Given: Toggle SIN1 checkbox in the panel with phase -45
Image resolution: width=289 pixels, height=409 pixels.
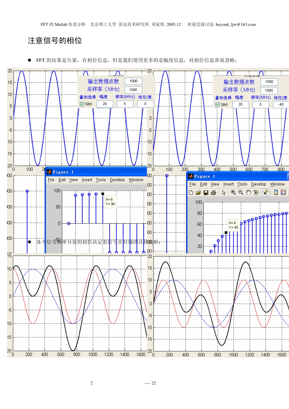Looking at the screenshot, I should click(218, 105).
